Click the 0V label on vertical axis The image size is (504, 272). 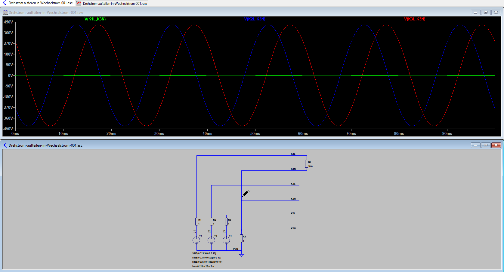tap(11, 75)
